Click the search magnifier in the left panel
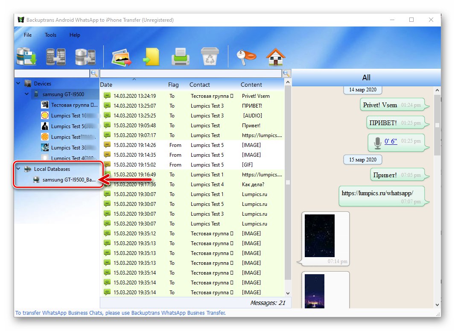 click(94, 73)
